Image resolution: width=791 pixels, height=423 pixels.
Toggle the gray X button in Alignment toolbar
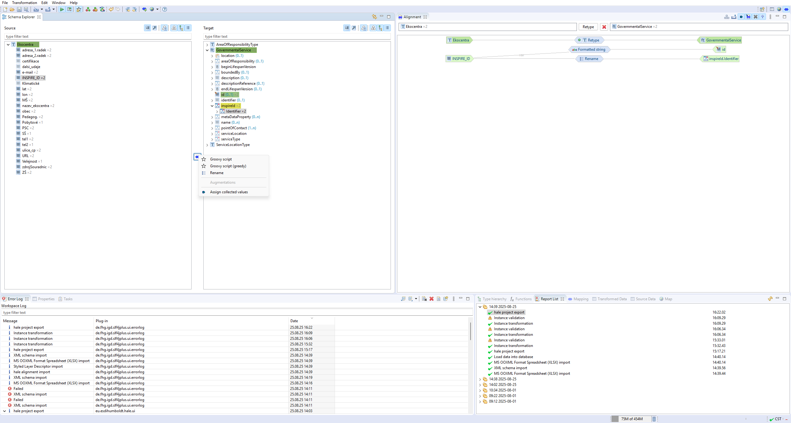click(755, 17)
